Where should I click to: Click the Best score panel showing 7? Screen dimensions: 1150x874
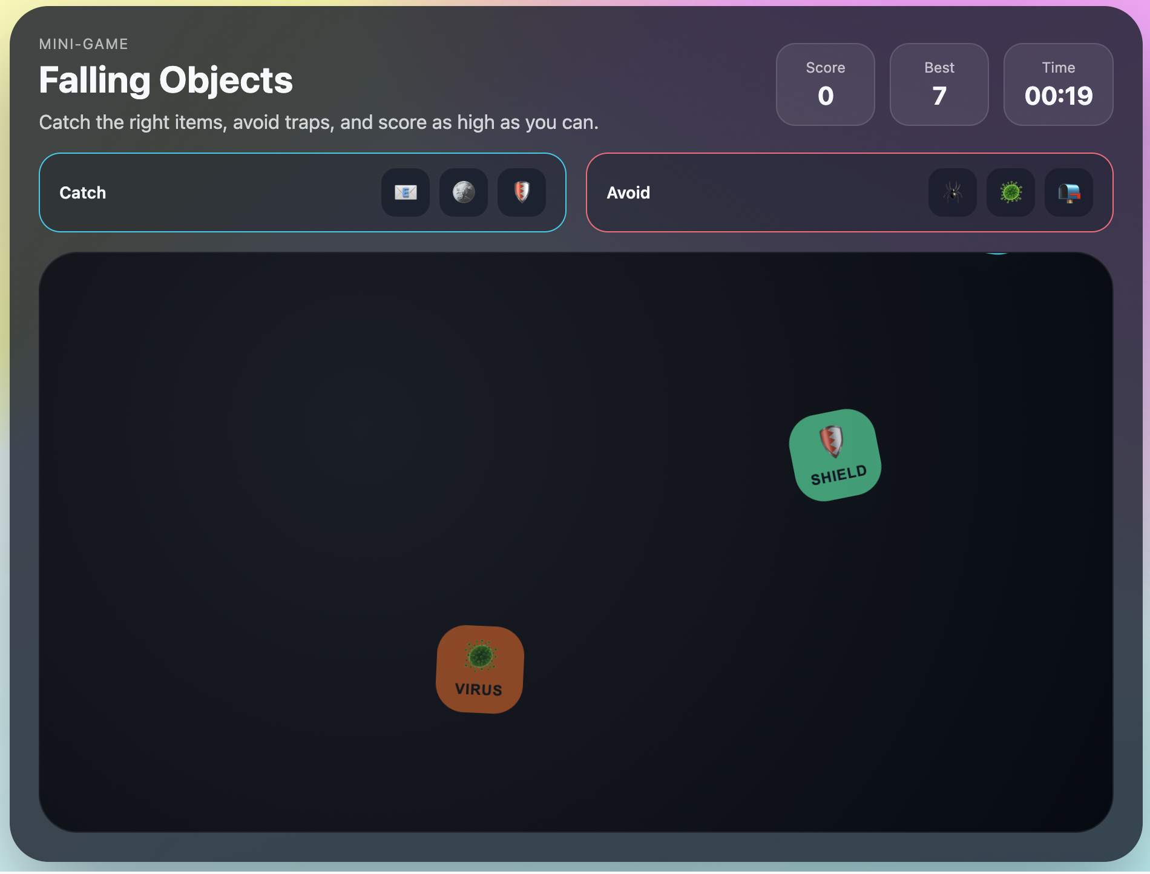939,85
